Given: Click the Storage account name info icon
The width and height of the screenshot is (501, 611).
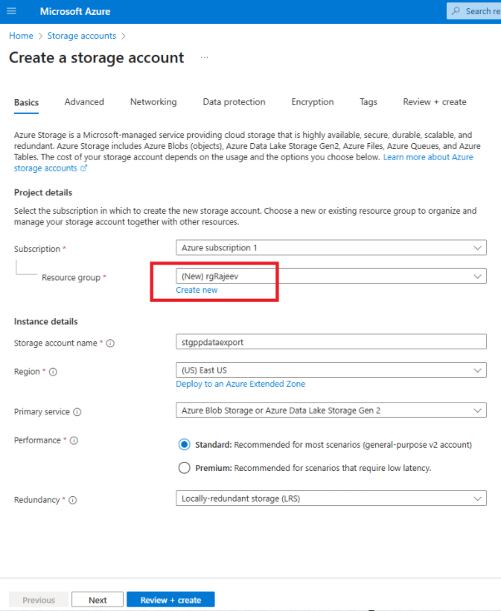Looking at the screenshot, I should 110,344.
